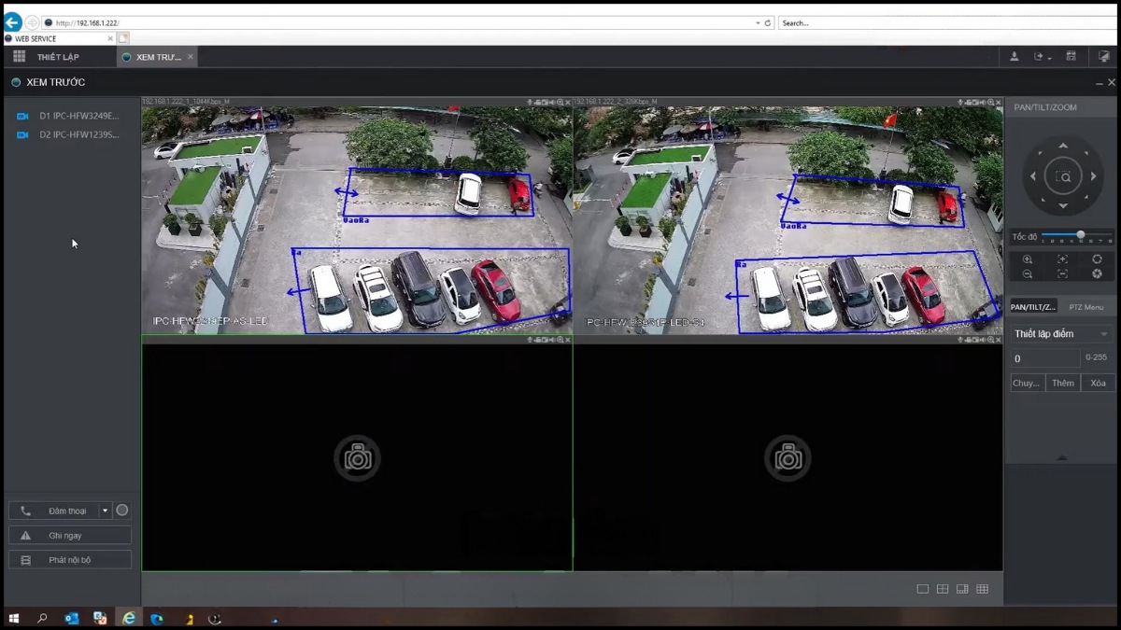Click the 0-255 preset number input field
1121x630 pixels.
click(1046, 358)
